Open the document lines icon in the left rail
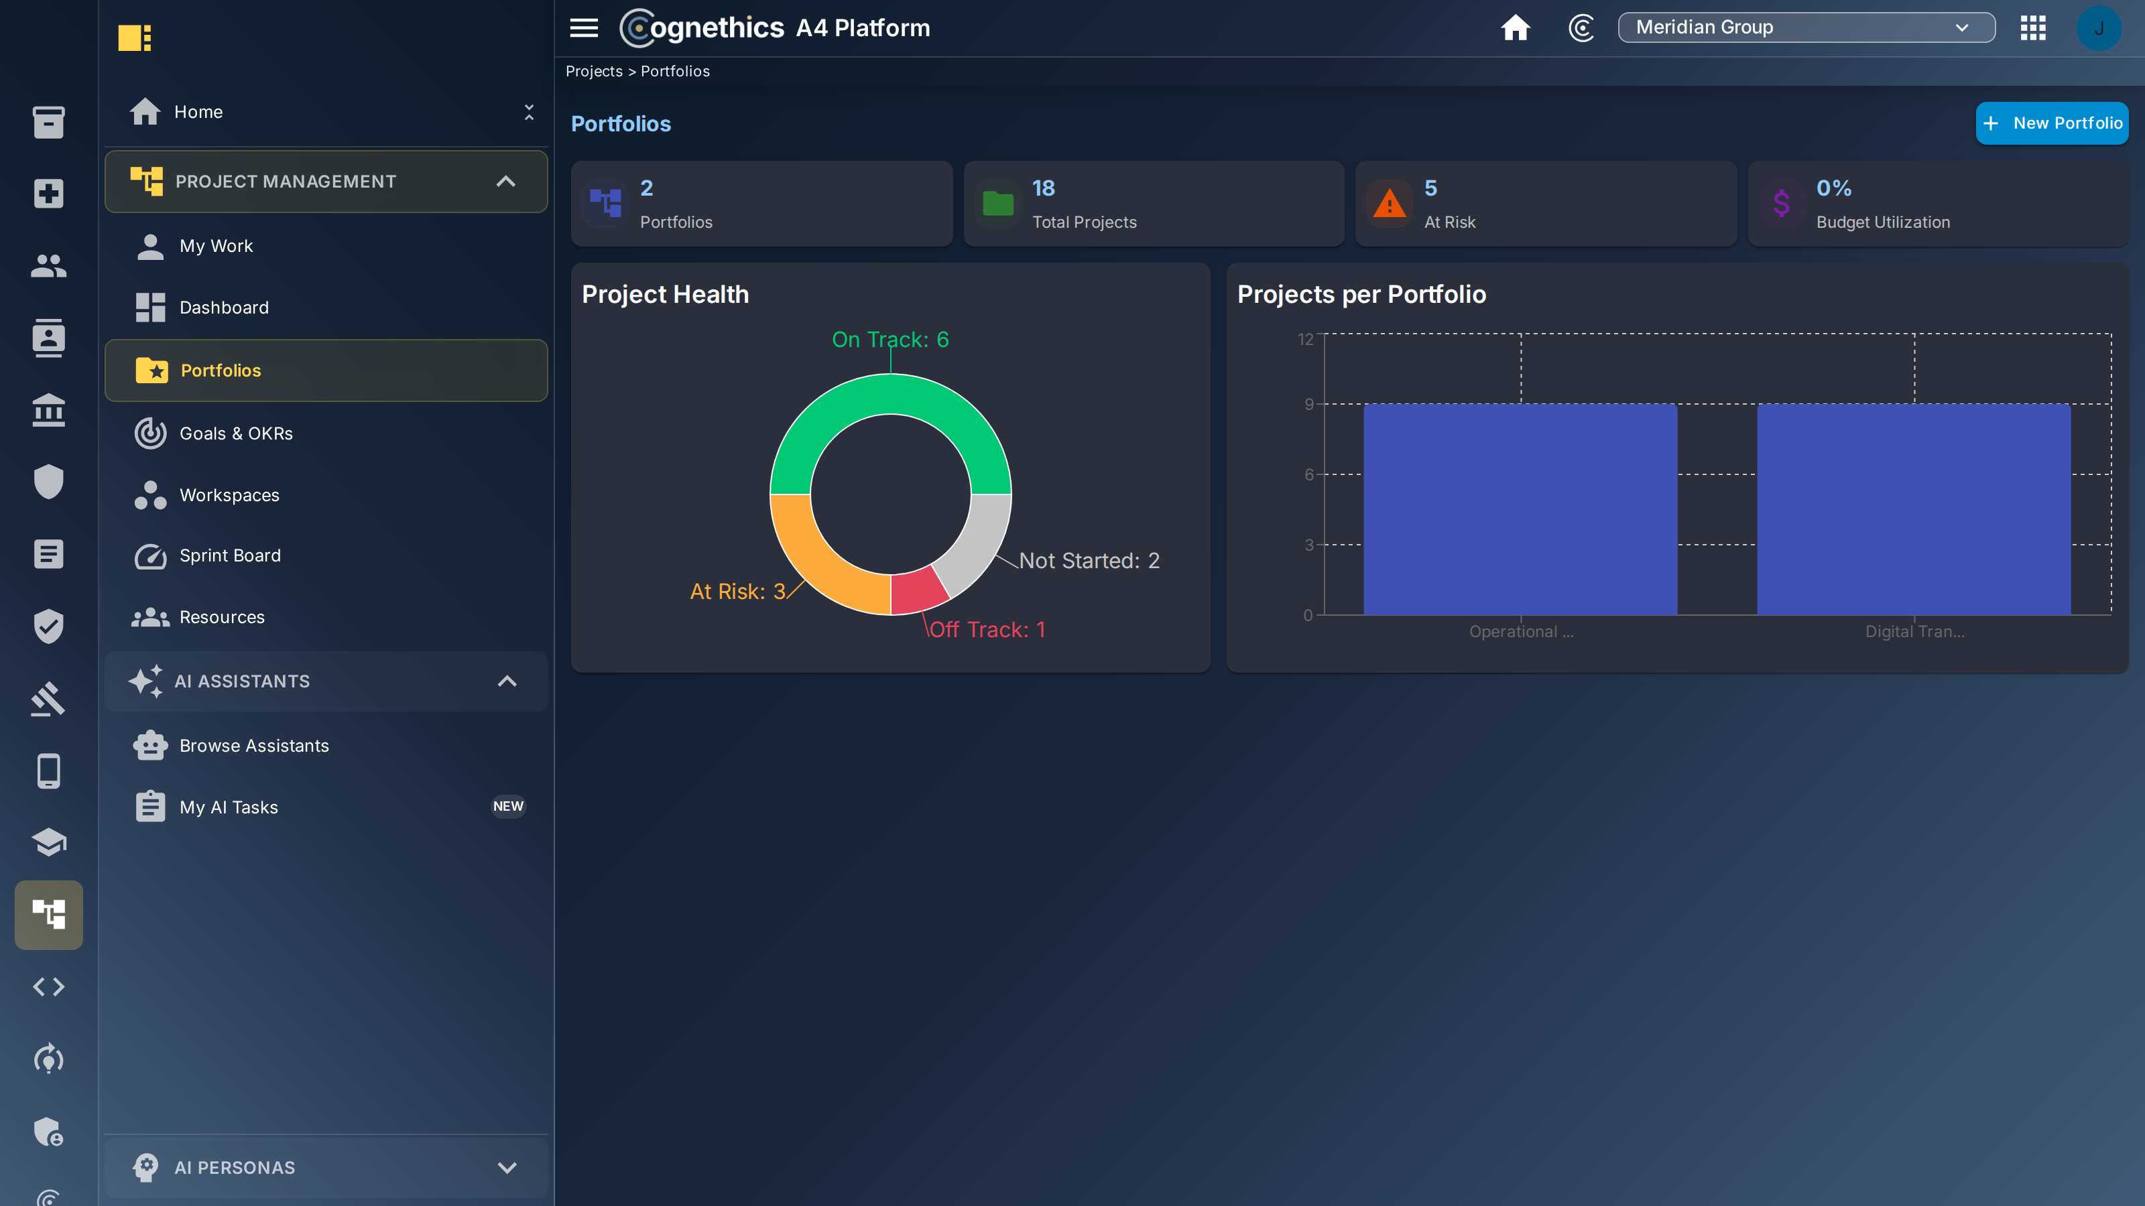 pos(48,554)
